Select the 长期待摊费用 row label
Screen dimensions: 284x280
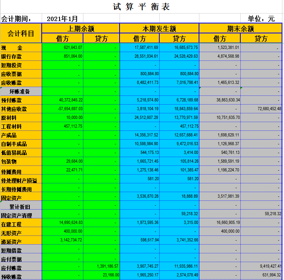[x=21, y=188]
